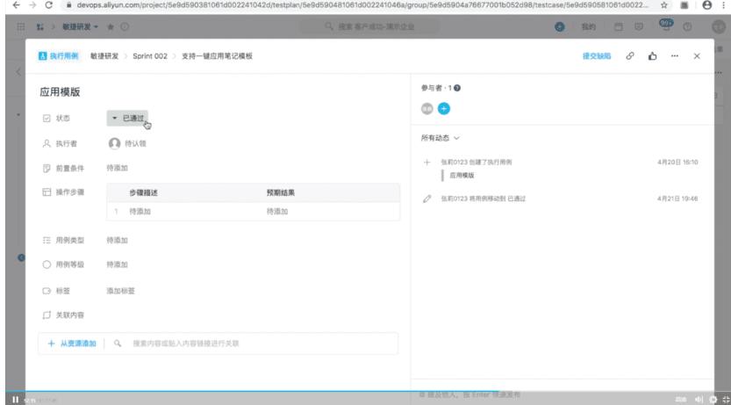This screenshot has width=731, height=405.
Task: Set 用例类型 value 待添加
Action: [x=117, y=241]
